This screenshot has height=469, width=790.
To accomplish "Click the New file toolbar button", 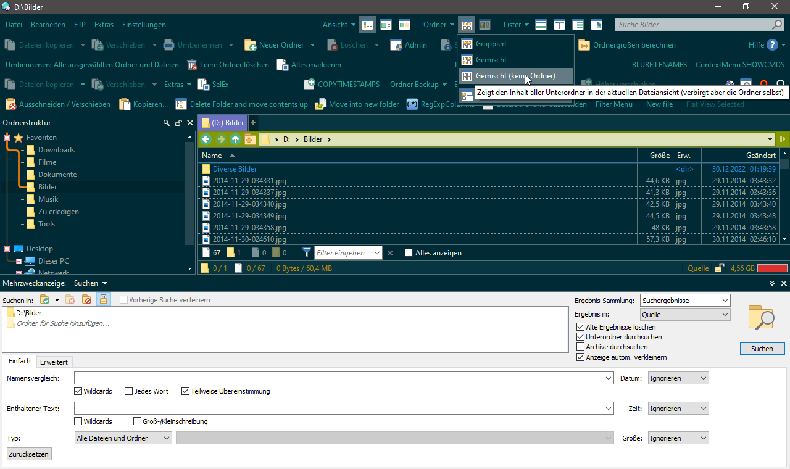I will 659,104.
